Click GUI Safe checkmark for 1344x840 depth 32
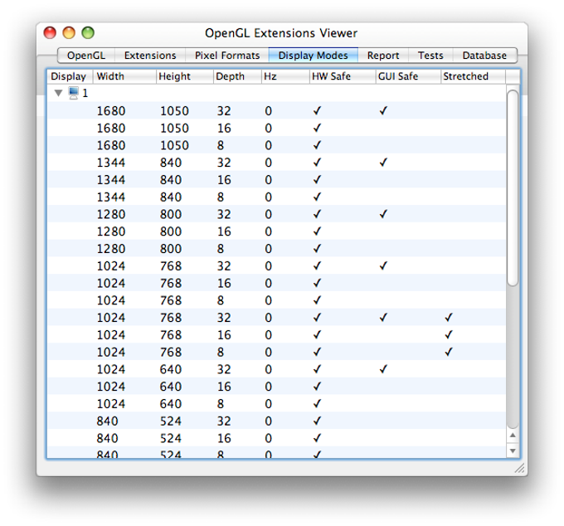The image size is (564, 526). point(383,163)
